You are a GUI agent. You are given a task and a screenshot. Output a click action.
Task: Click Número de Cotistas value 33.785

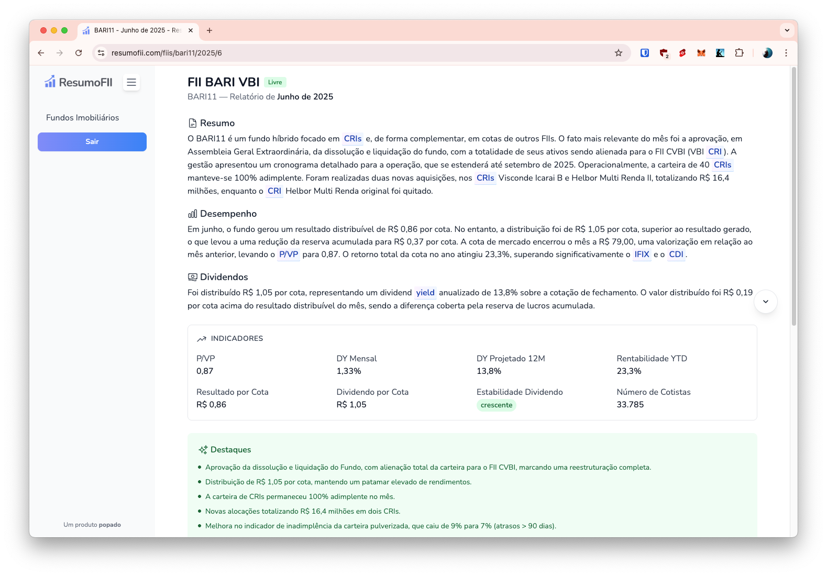pos(630,405)
